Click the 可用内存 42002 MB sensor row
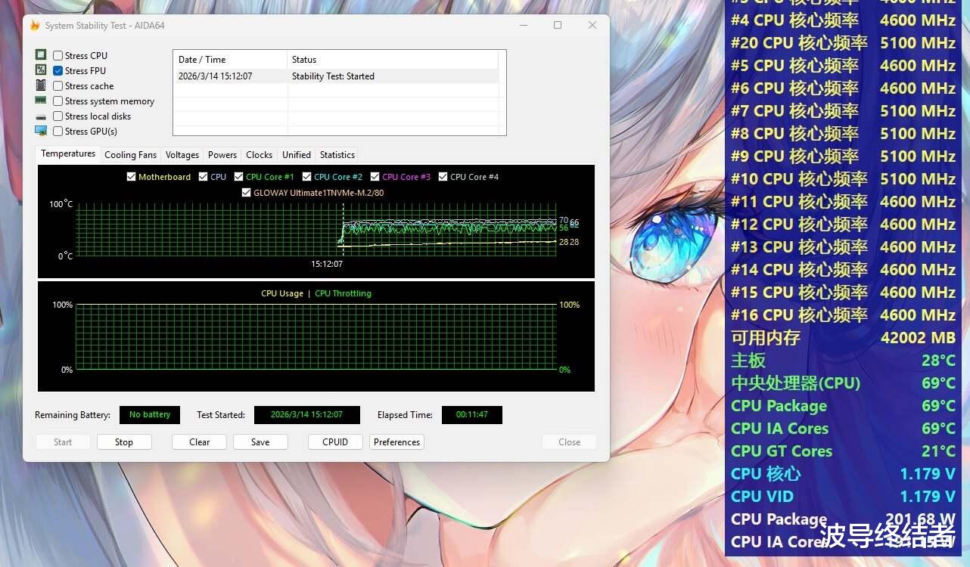970x567 pixels. tap(844, 338)
